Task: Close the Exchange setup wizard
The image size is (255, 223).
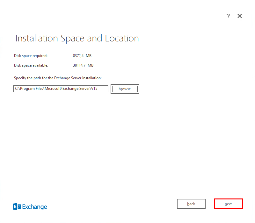Action: 239,16
